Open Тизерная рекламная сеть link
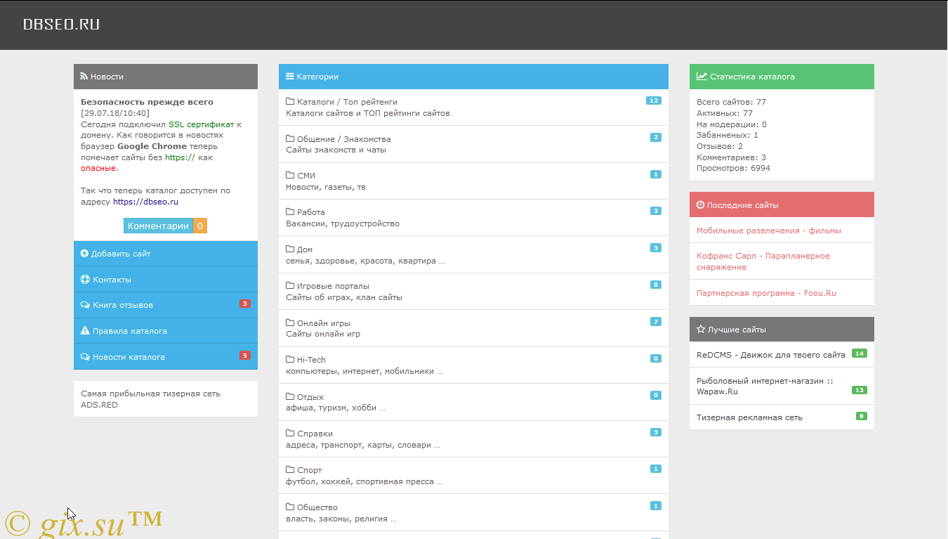The height and width of the screenshot is (539, 948). [749, 417]
